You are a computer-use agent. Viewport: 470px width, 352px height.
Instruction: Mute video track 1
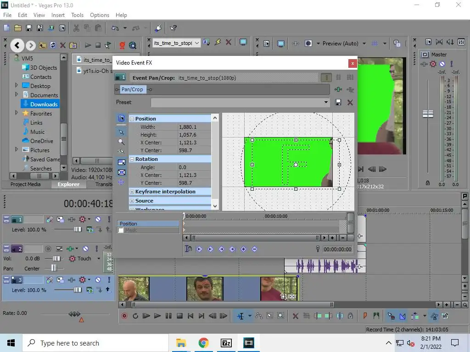tap(98, 220)
